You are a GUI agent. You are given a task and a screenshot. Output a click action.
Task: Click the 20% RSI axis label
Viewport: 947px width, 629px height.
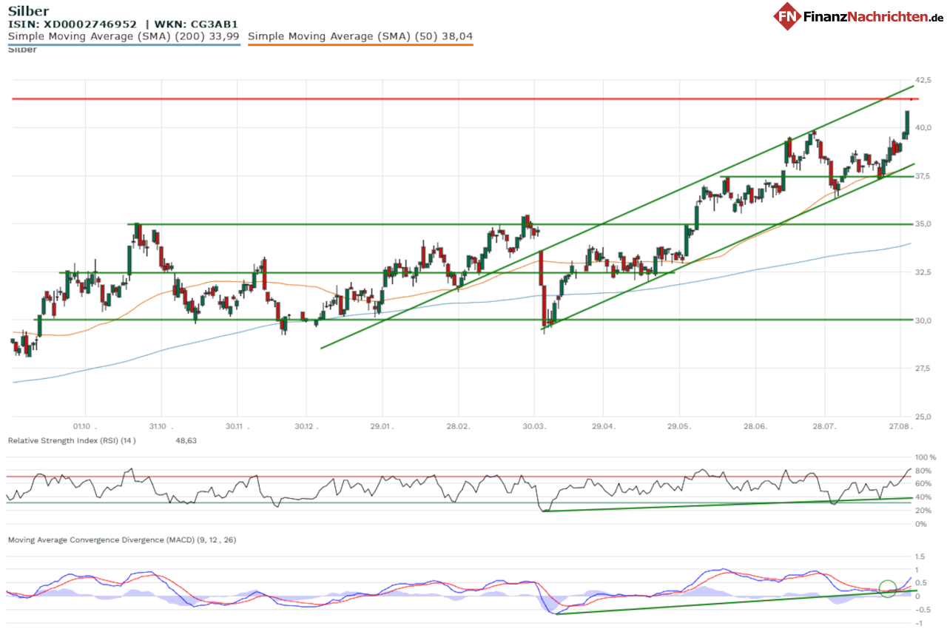click(x=925, y=511)
